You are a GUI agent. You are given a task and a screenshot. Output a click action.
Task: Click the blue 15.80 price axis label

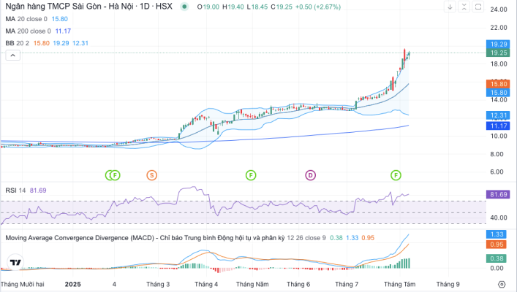click(x=498, y=93)
